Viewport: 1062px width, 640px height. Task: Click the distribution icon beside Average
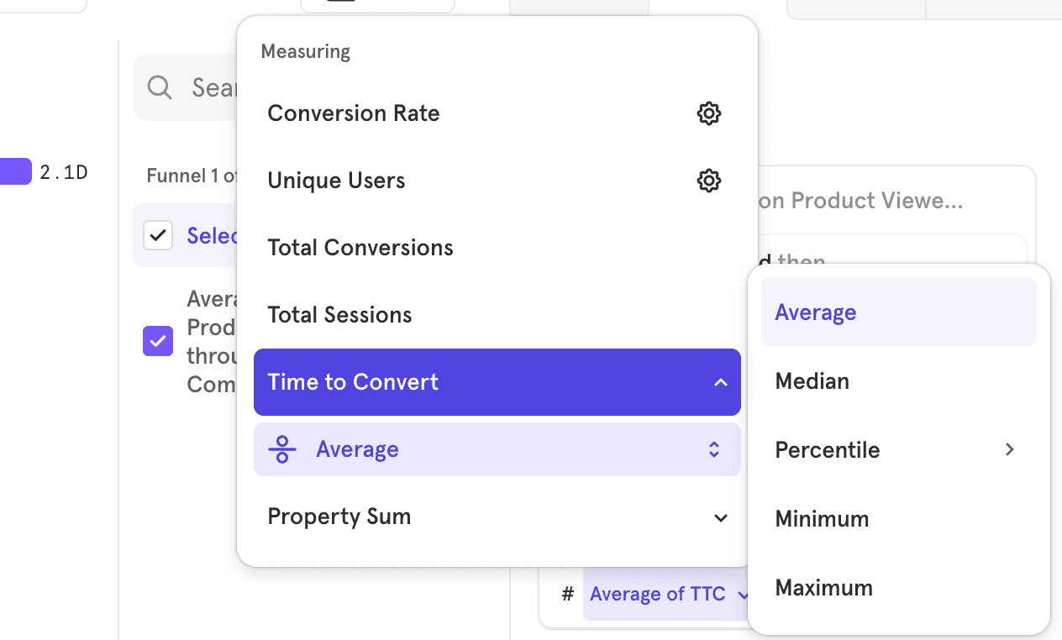pos(283,449)
